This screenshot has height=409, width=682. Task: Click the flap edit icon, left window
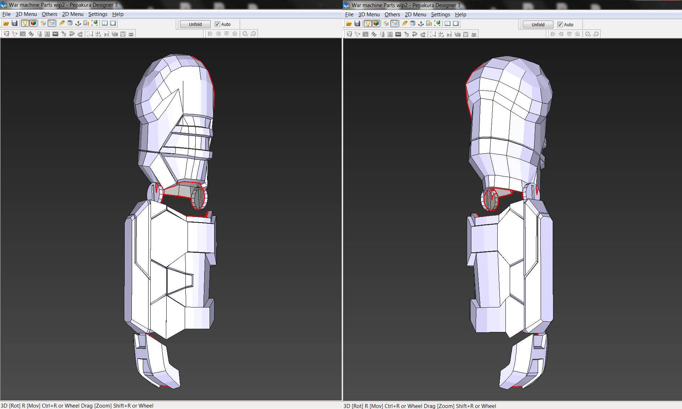click(x=23, y=34)
